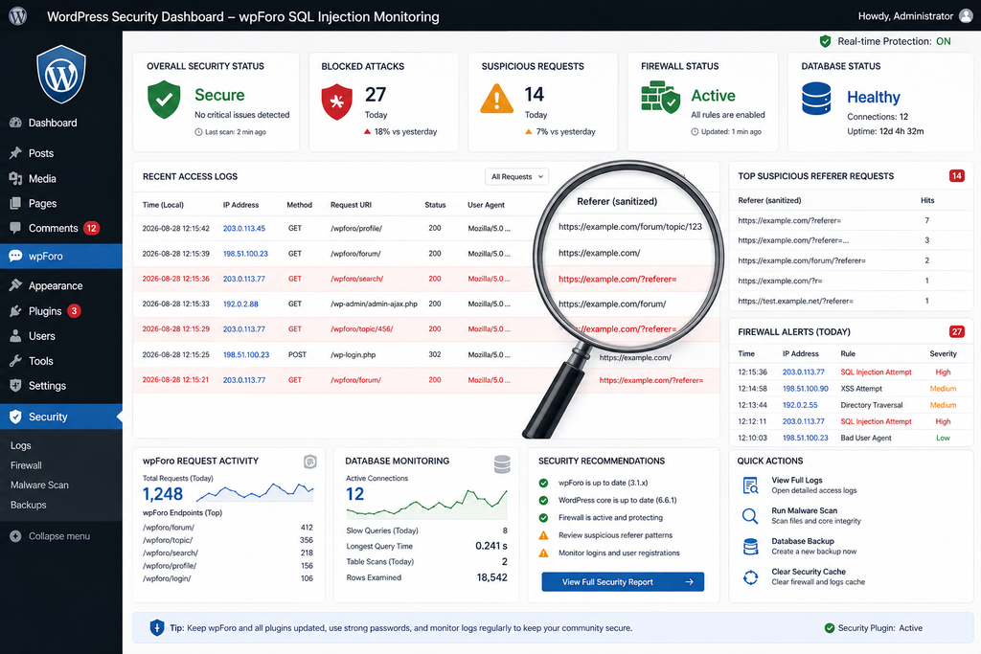Open the All Requests dropdown
The width and height of the screenshot is (981, 654).
pos(516,177)
